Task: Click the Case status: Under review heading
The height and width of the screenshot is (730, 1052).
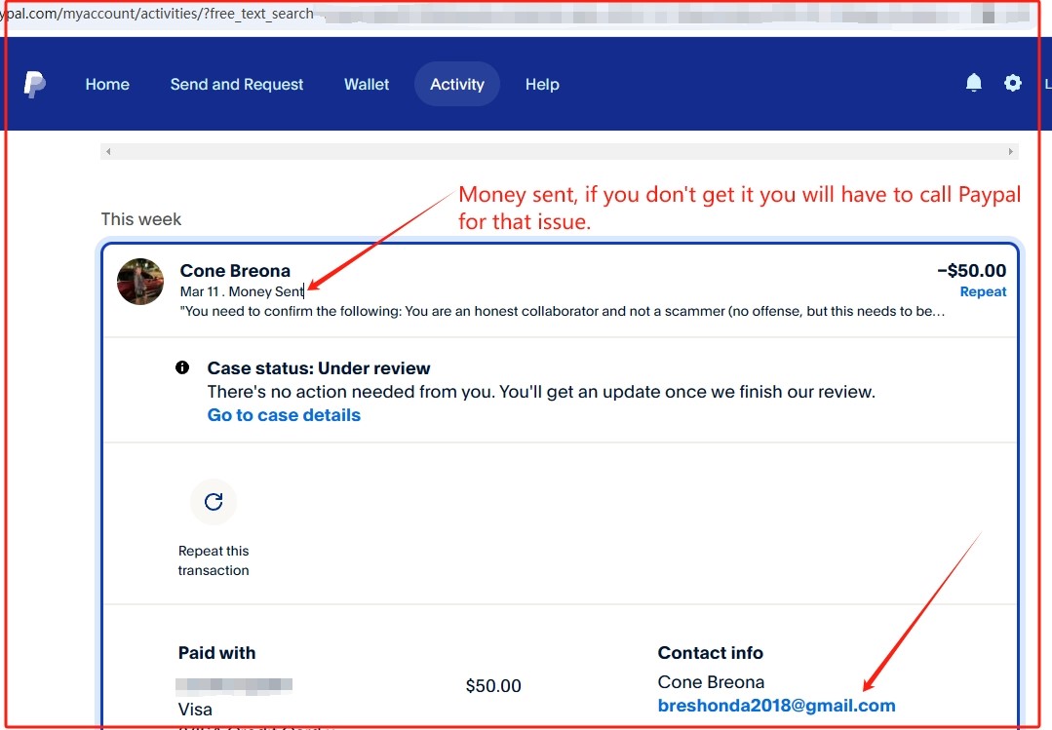Action: pyautogui.click(x=319, y=368)
